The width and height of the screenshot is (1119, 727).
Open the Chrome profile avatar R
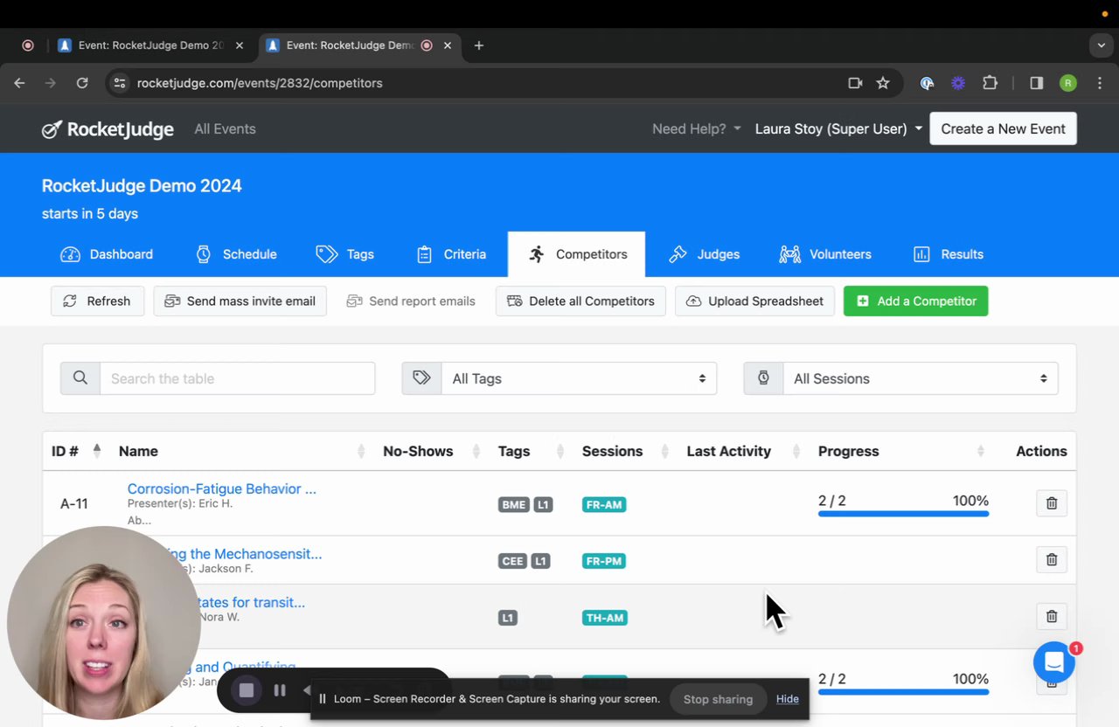tap(1067, 83)
